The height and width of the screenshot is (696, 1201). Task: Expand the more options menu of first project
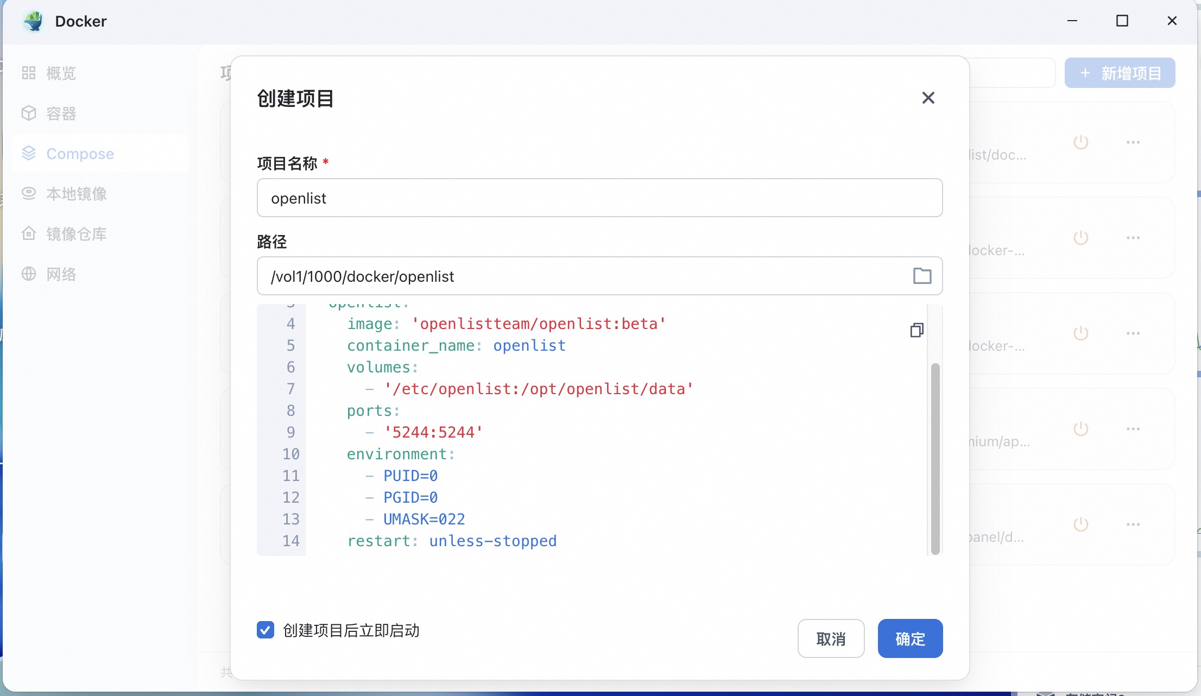pyautogui.click(x=1133, y=142)
